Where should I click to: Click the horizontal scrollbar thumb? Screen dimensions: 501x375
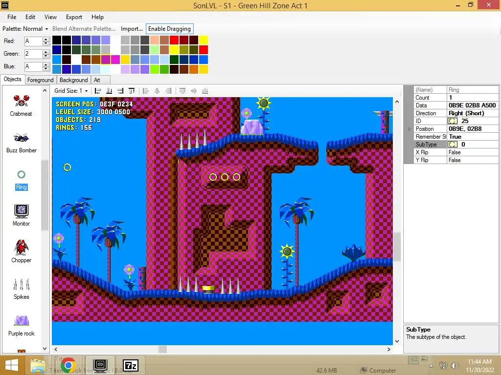(x=162, y=350)
